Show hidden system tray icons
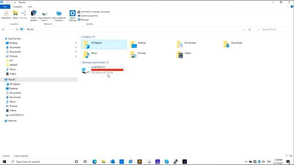 pos(246,162)
